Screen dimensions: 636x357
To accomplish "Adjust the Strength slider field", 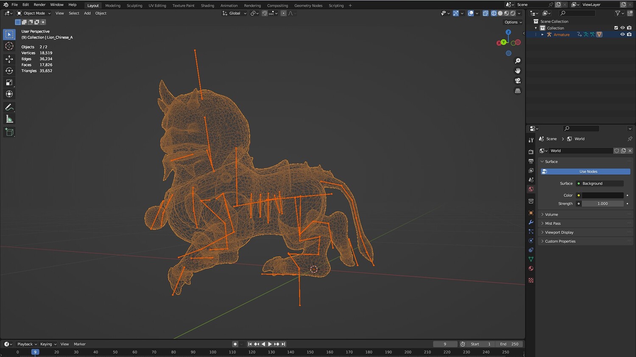I will (603, 203).
